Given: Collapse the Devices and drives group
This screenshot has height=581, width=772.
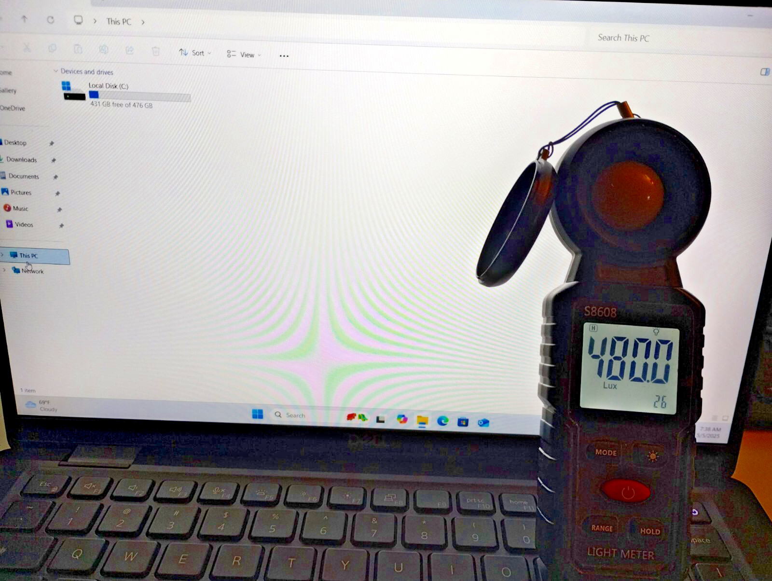Looking at the screenshot, I should 55,71.
